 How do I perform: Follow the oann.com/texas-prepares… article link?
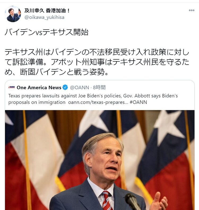98,102
